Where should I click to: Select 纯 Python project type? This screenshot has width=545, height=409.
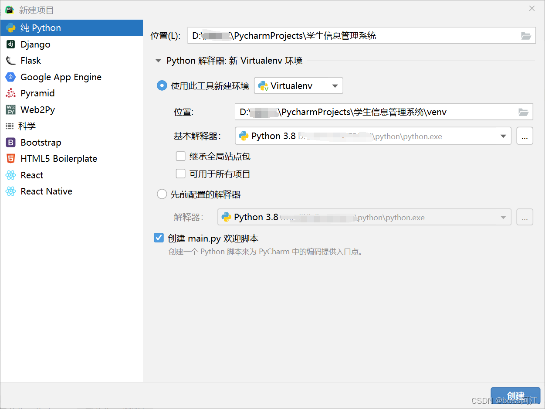[71, 28]
